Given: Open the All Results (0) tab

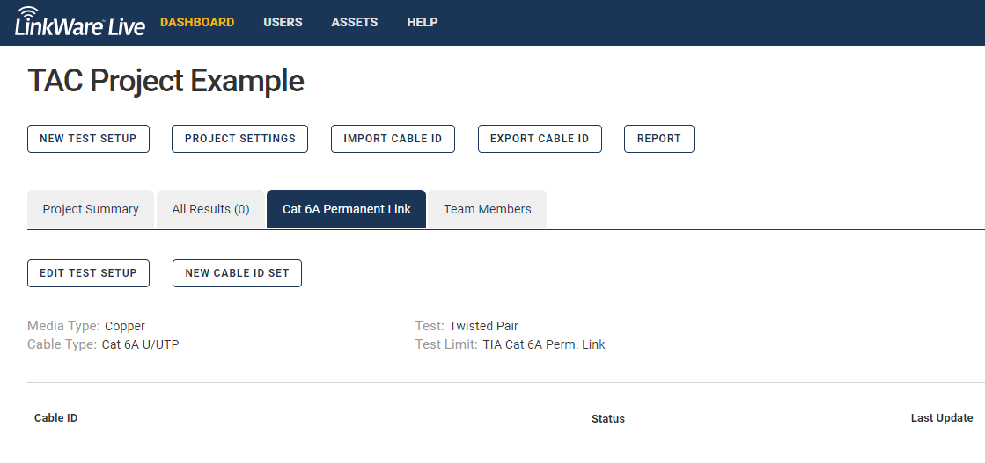Looking at the screenshot, I should 210,210.
